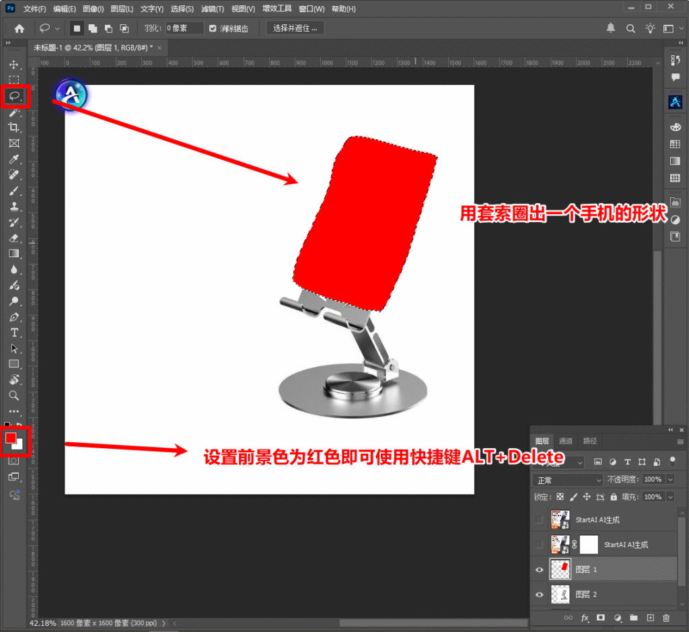Add a layer mask from Layers panel

click(601, 618)
